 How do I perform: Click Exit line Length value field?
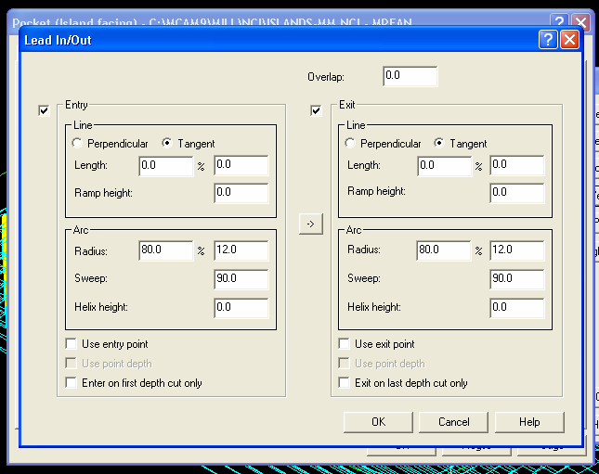[x=517, y=165]
